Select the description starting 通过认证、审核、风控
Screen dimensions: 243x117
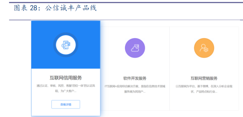[x=66, y=88]
